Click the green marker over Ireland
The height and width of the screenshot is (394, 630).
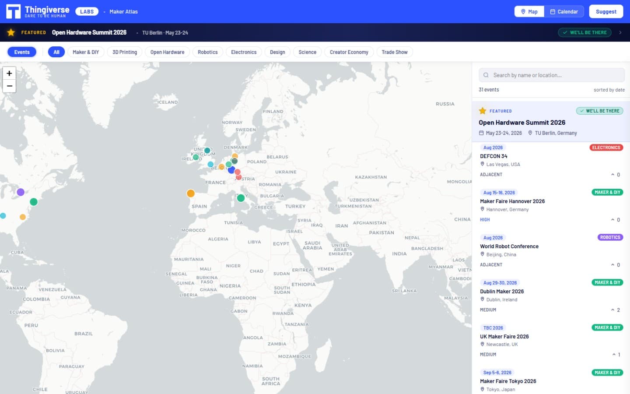click(196, 157)
